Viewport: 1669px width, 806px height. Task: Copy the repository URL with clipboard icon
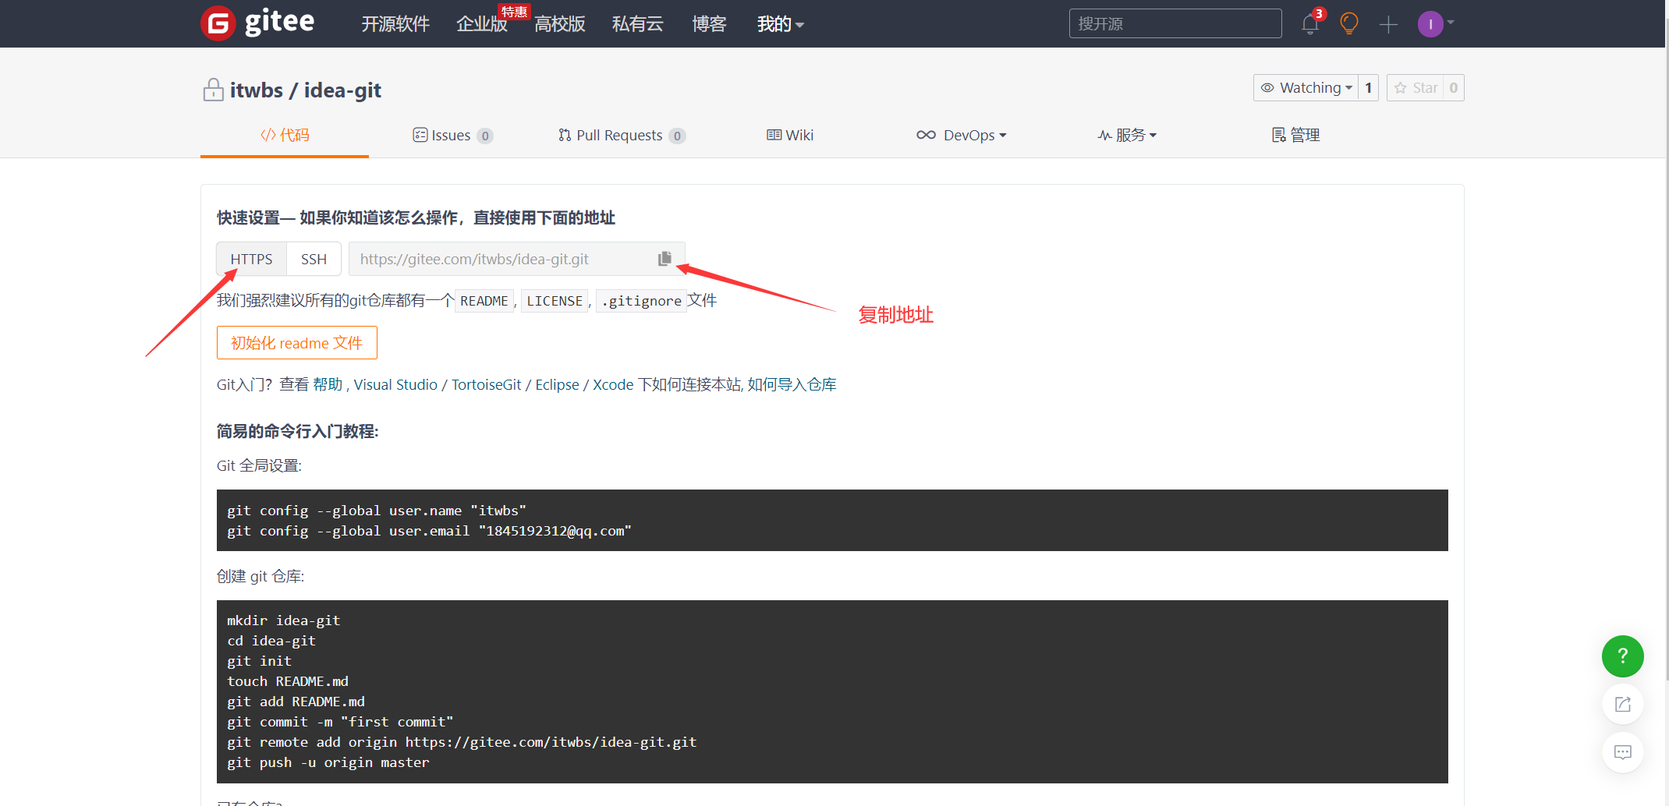pyautogui.click(x=664, y=259)
